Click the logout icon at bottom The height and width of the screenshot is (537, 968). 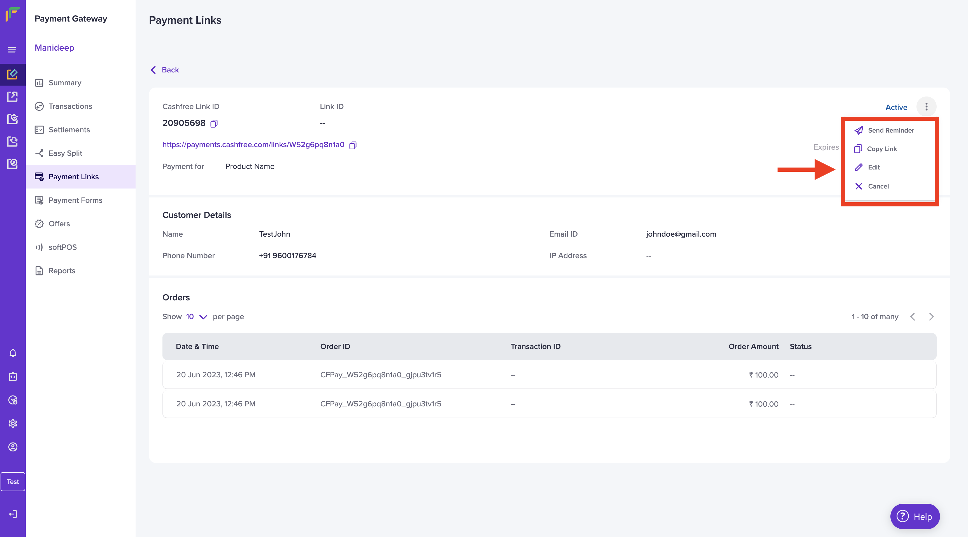13,514
